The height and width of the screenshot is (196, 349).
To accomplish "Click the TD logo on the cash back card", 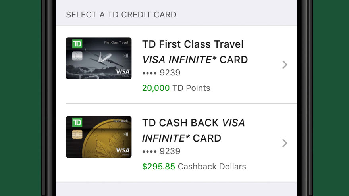I will (x=77, y=122).
